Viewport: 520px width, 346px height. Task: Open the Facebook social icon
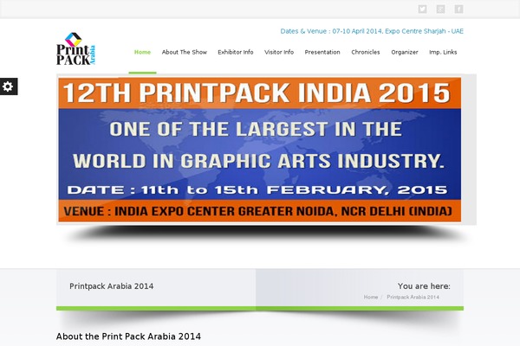(x=458, y=9)
